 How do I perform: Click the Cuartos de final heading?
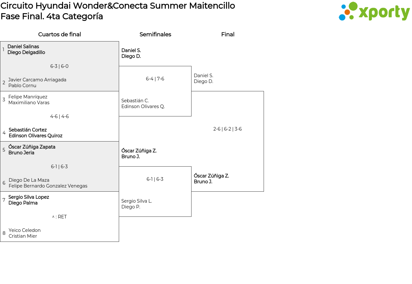[x=60, y=34]
